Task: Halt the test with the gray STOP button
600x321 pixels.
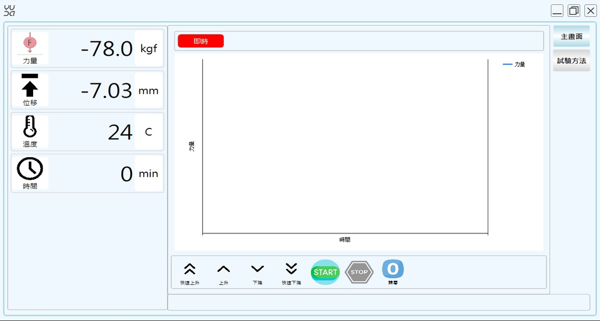Action: [359, 272]
